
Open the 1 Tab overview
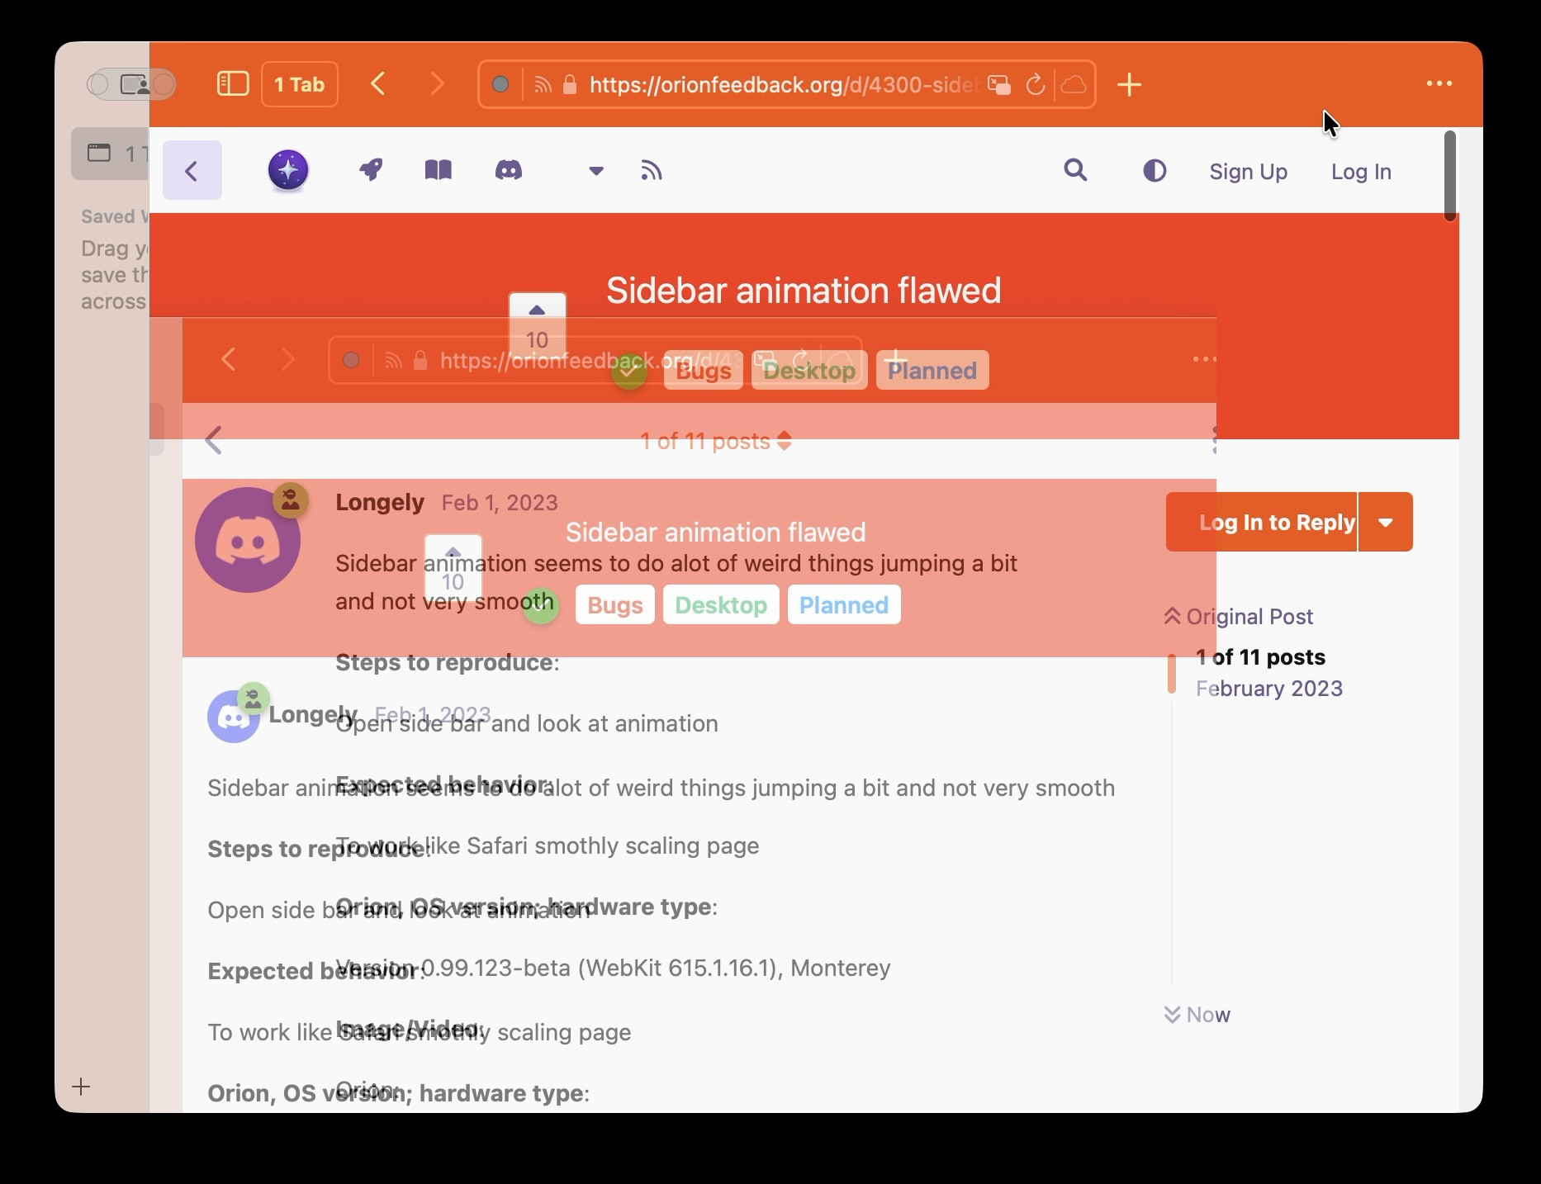coord(300,85)
